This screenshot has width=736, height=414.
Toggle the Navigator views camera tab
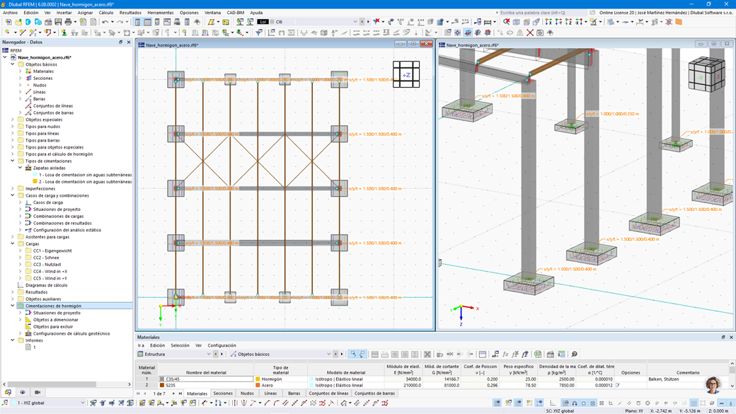38,392
